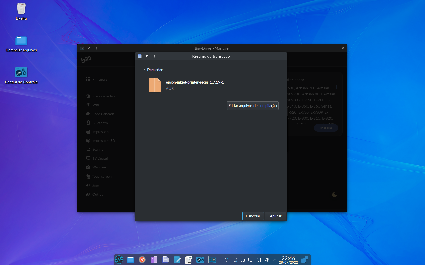
Task: Click scrollbar in driver description panel
Action: [x=336, y=87]
